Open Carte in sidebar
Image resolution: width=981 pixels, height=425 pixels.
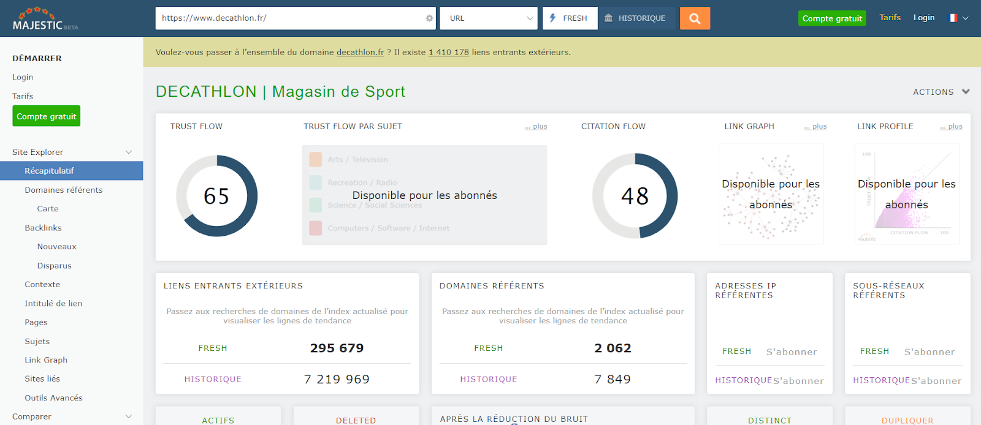click(x=48, y=209)
